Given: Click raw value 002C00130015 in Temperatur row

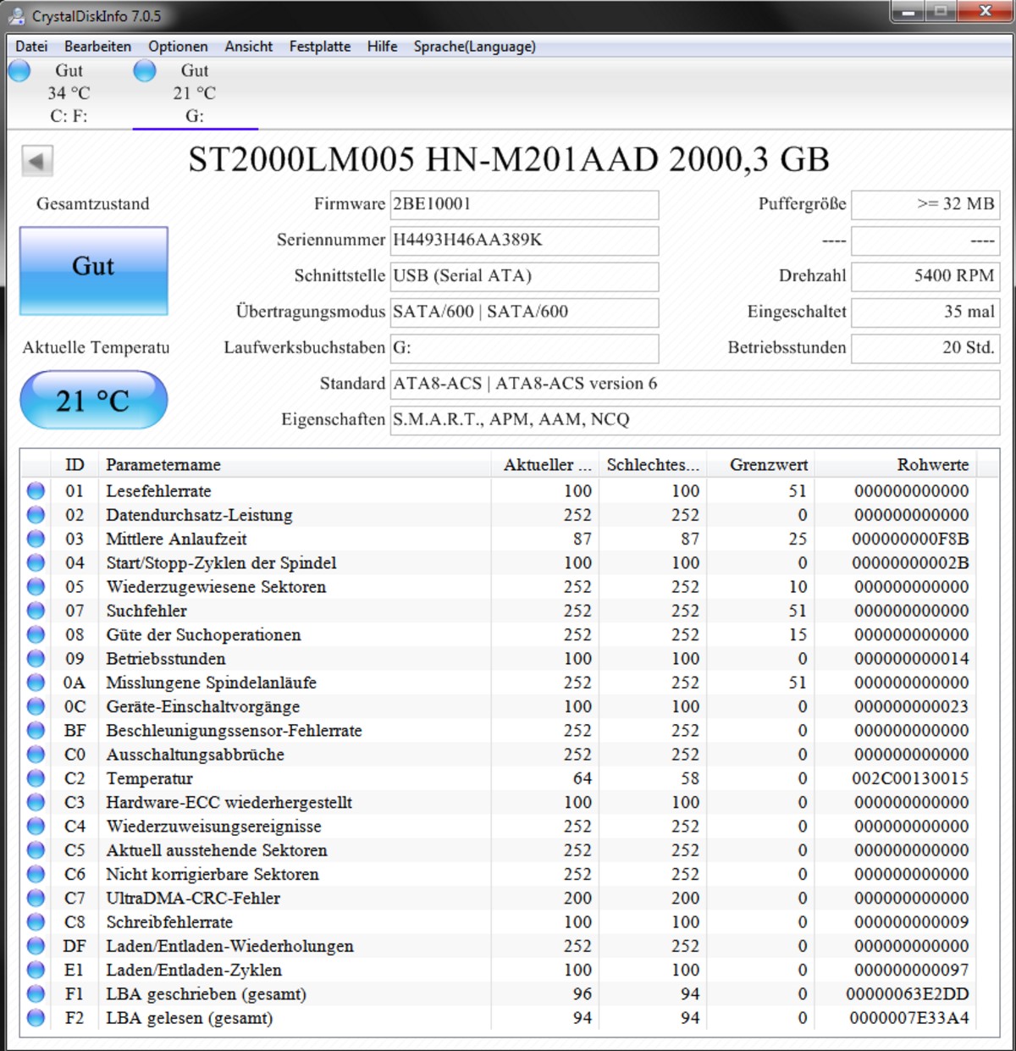Looking at the screenshot, I should [x=910, y=778].
